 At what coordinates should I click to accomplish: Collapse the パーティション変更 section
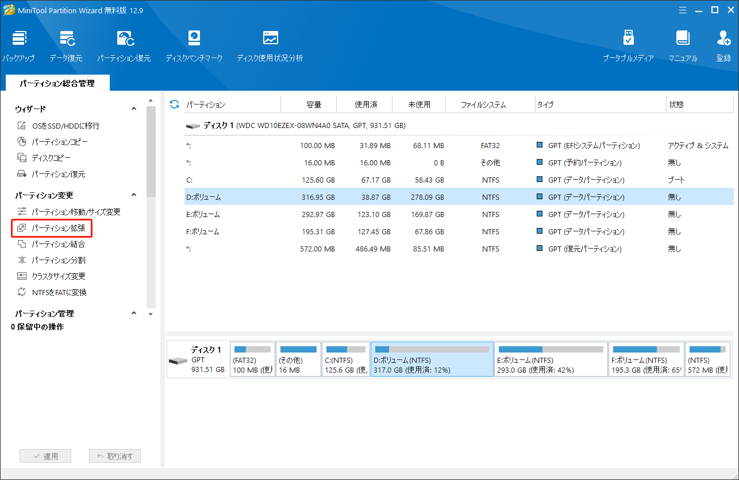pyautogui.click(x=134, y=195)
